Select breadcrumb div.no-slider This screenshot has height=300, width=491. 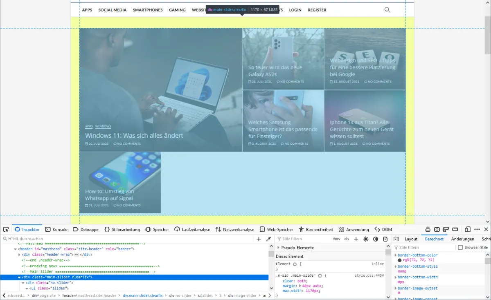point(180,296)
